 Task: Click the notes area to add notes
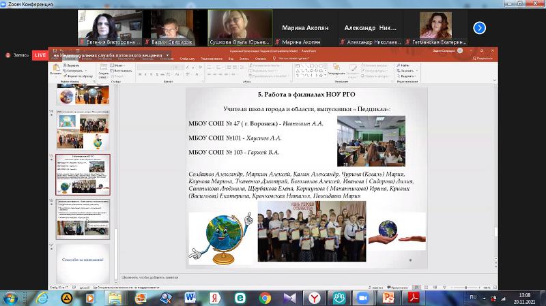coord(273,277)
